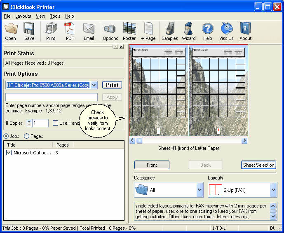Click the Print toolbar icon
Viewport: 284px width, 233px height.
[x=51, y=28]
